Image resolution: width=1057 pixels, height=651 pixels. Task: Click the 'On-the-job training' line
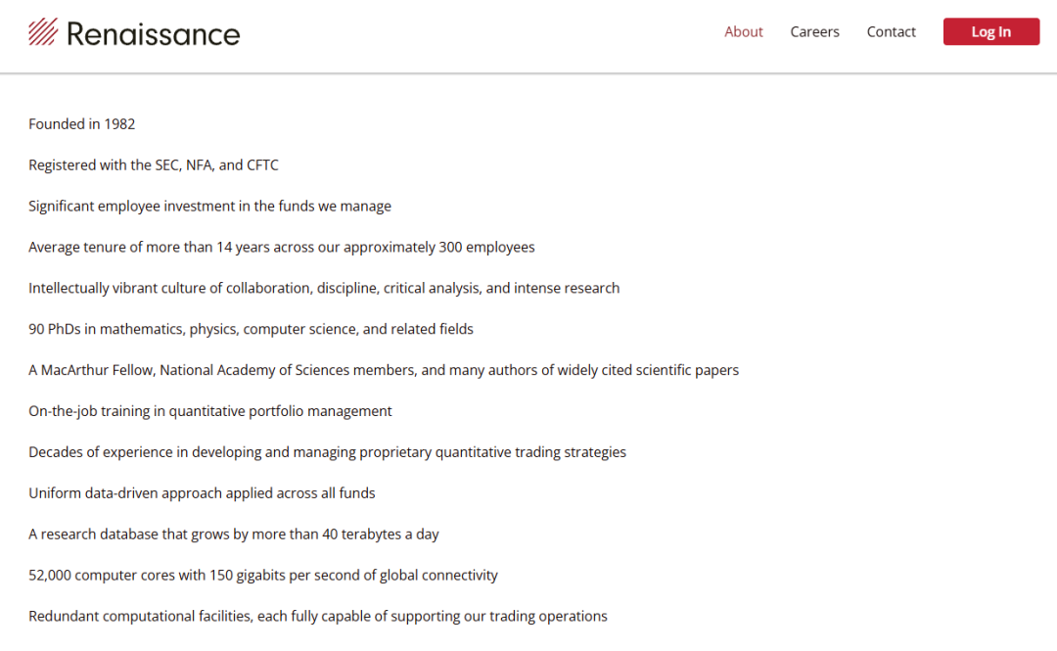[209, 411]
